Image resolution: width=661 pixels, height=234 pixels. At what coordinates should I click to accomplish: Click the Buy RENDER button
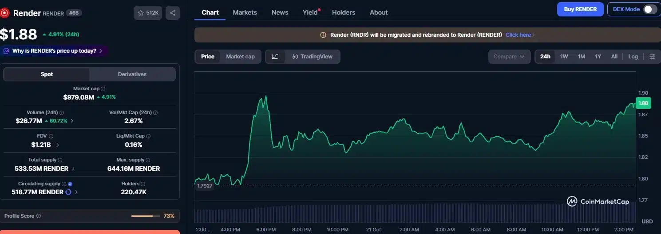[x=580, y=9]
